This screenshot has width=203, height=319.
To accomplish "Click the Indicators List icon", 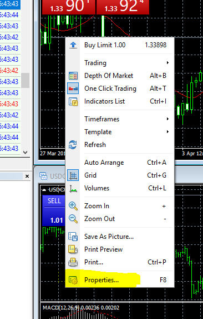I will point(73,101).
